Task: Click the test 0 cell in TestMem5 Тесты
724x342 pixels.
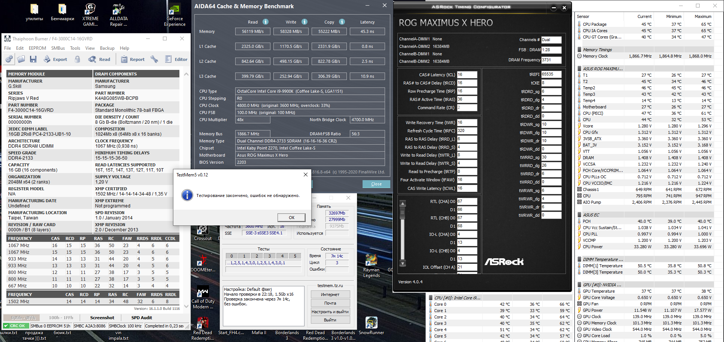Action: click(231, 256)
